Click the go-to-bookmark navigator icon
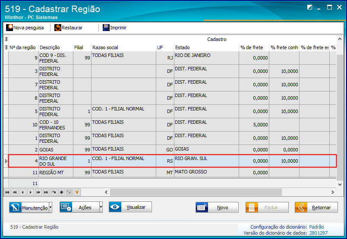Screen dimensions: 347x239 tap(69, 192)
